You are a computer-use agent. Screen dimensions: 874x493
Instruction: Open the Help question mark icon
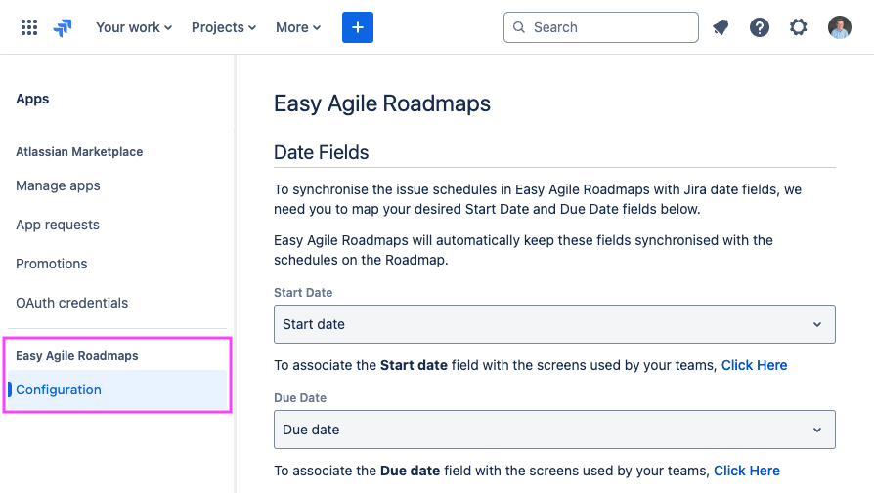(760, 27)
